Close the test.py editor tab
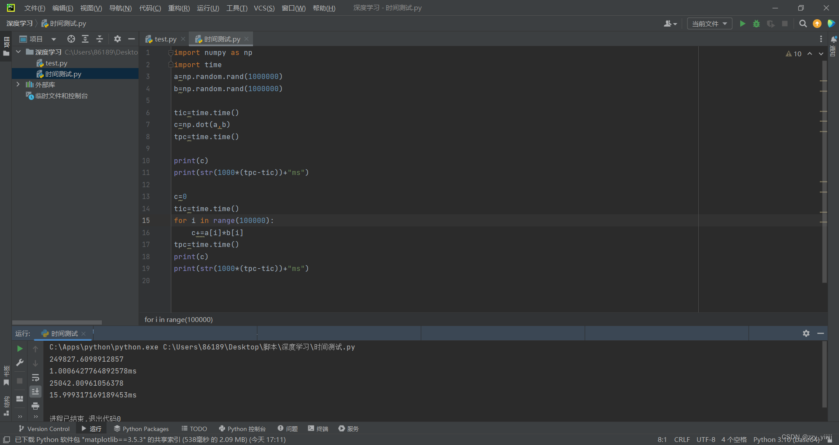This screenshot has width=839, height=445. (183, 39)
